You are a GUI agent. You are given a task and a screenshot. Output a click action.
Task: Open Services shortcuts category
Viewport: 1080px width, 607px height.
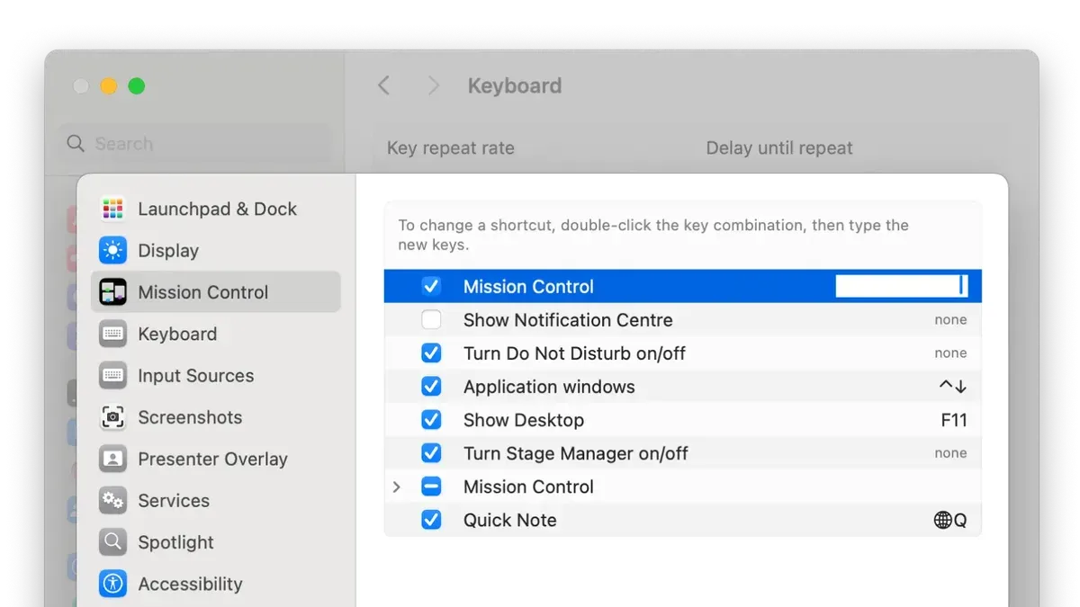pyautogui.click(x=216, y=500)
